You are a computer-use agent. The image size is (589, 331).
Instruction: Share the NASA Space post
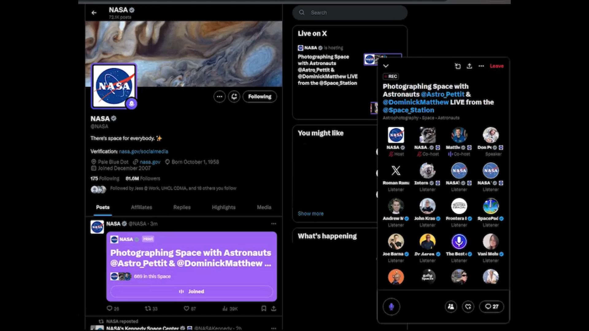(x=274, y=309)
